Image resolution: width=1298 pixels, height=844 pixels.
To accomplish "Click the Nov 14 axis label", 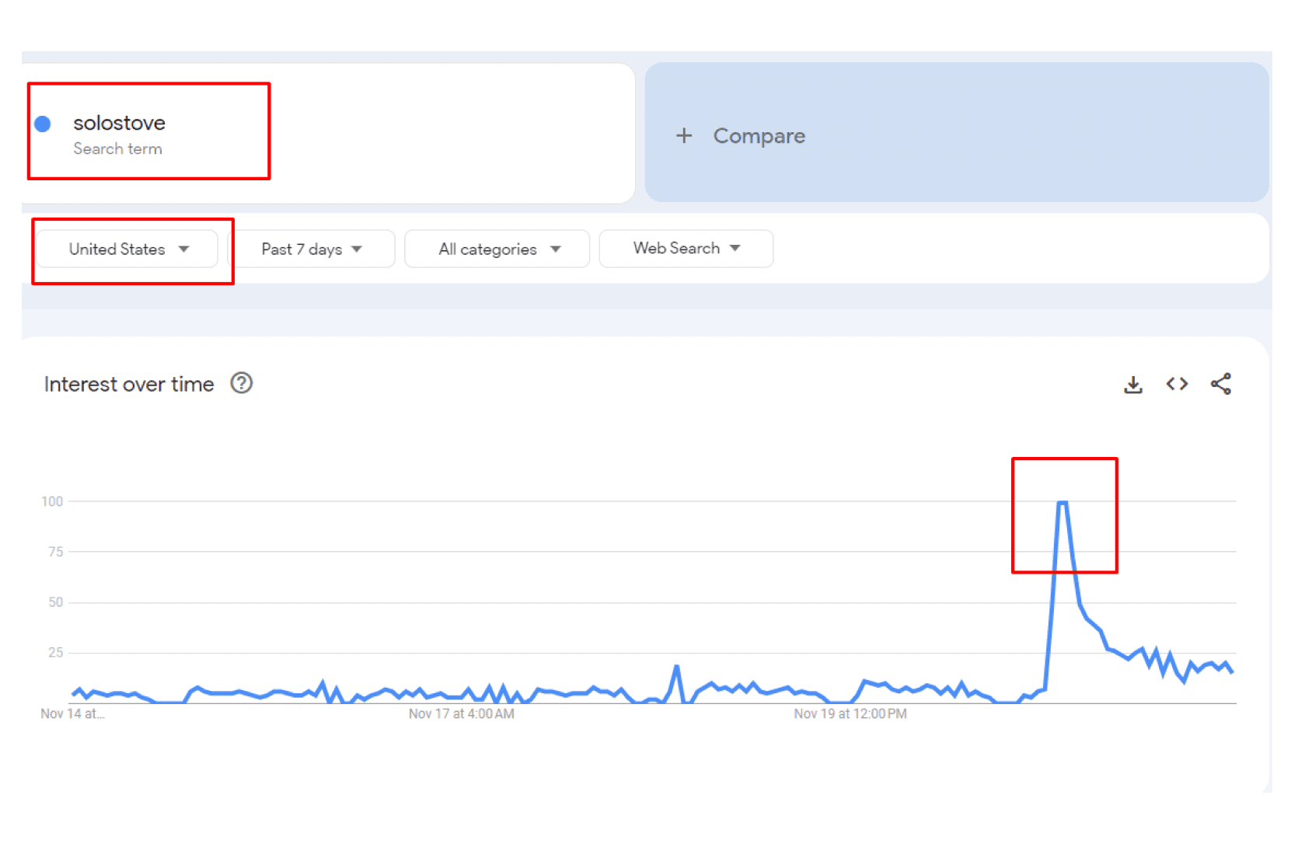I will coord(72,714).
